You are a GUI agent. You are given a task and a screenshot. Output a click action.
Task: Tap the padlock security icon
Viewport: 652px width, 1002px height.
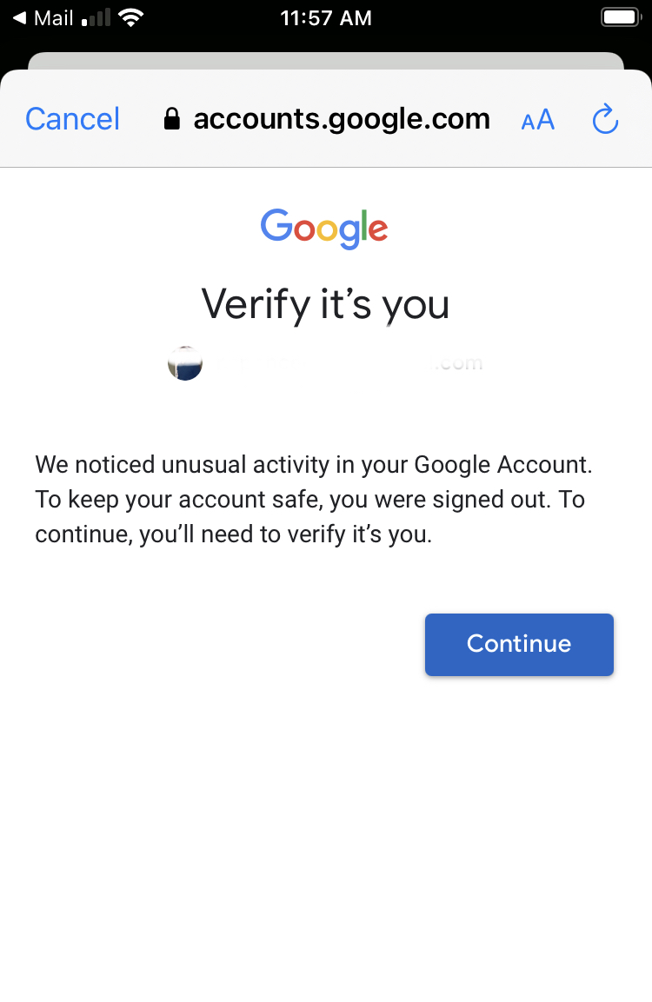pos(172,119)
